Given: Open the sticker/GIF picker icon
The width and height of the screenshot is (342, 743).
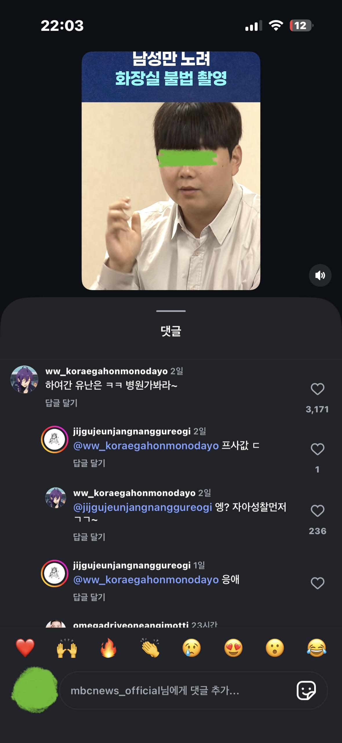Looking at the screenshot, I should (x=306, y=690).
